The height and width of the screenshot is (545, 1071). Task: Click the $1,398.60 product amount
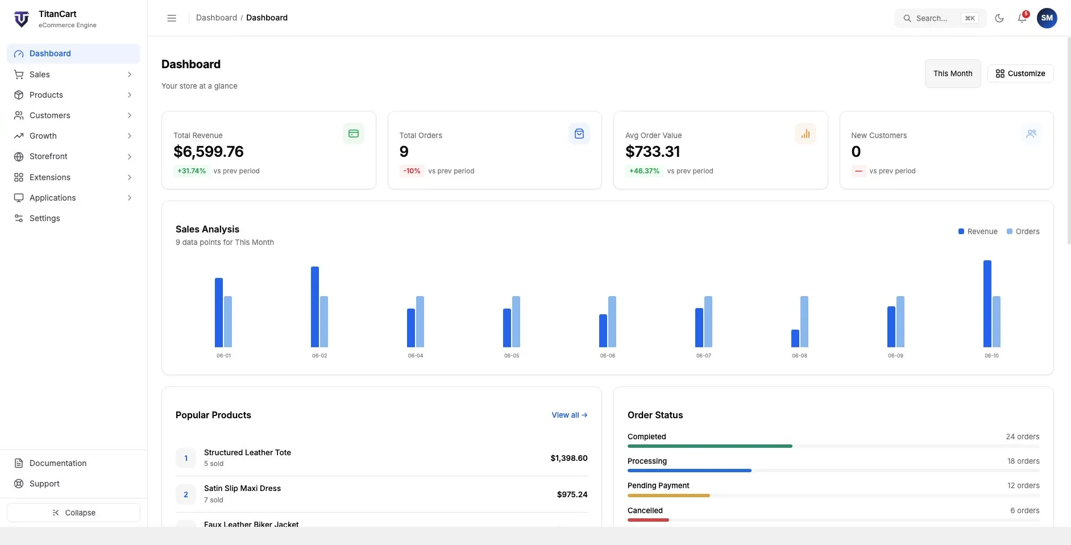click(x=569, y=458)
